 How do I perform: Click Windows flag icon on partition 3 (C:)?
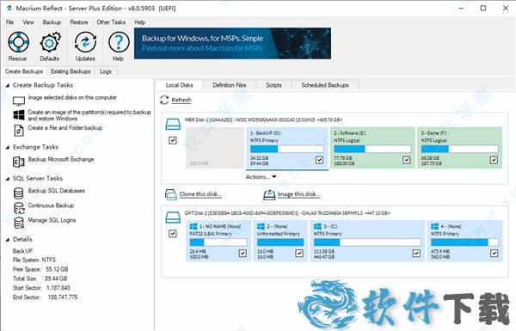tap(317, 226)
